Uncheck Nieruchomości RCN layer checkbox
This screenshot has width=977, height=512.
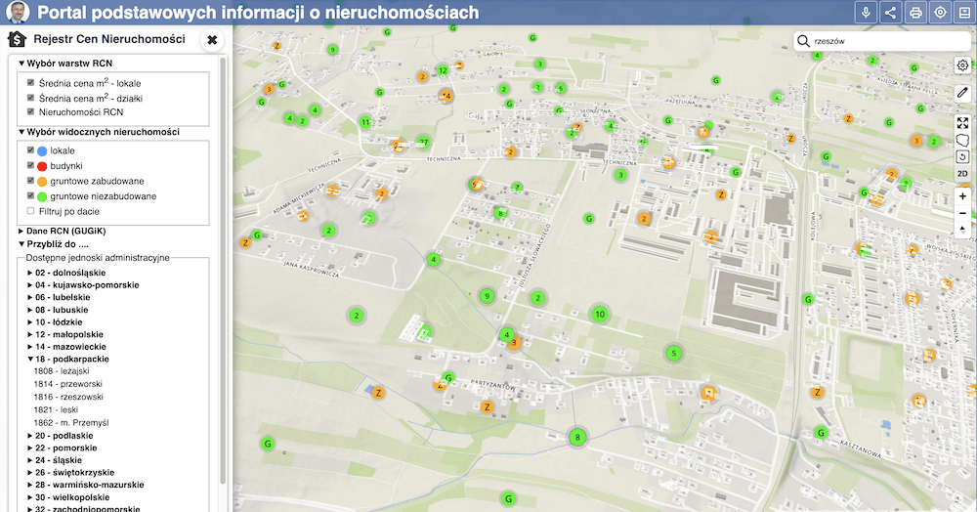coord(32,112)
